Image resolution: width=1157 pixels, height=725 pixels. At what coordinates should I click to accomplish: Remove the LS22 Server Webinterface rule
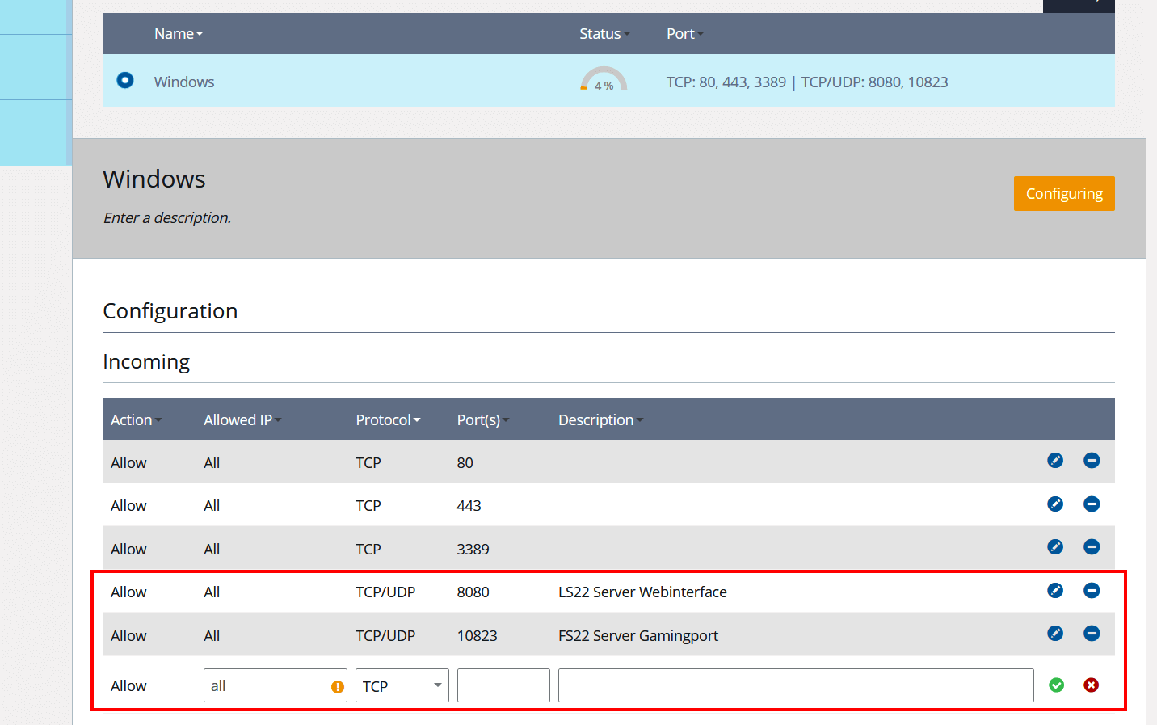pyautogui.click(x=1092, y=591)
